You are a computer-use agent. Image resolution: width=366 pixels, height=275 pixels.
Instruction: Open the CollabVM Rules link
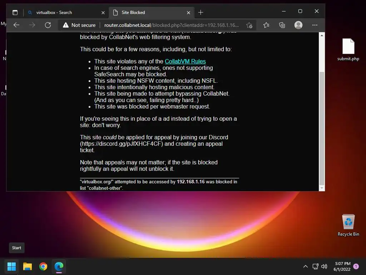(x=186, y=61)
